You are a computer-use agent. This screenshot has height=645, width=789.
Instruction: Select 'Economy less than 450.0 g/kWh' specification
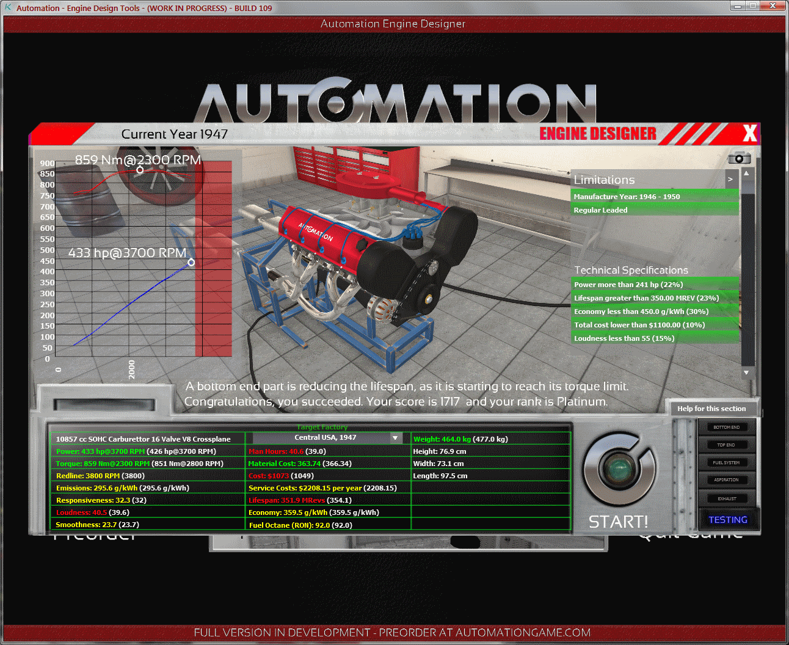pyautogui.click(x=655, y=311)
